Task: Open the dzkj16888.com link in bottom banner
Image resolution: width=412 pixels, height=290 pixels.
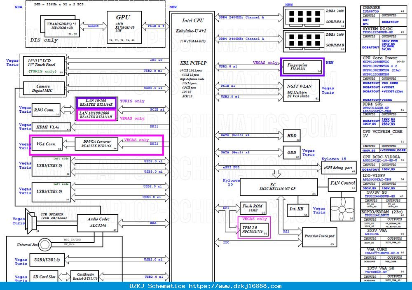Action: 235,286
